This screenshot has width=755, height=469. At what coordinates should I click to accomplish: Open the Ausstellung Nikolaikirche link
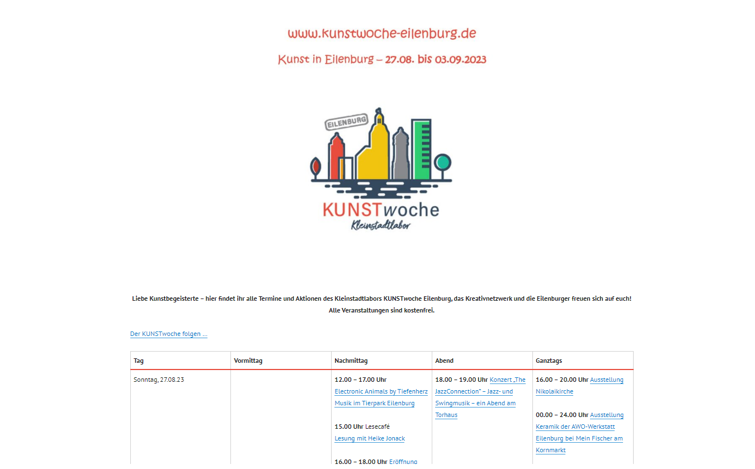point(579,386)
